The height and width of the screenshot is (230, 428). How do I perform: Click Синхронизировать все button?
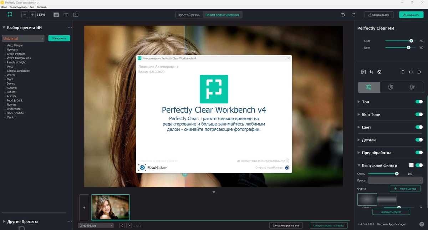(286, 225)
